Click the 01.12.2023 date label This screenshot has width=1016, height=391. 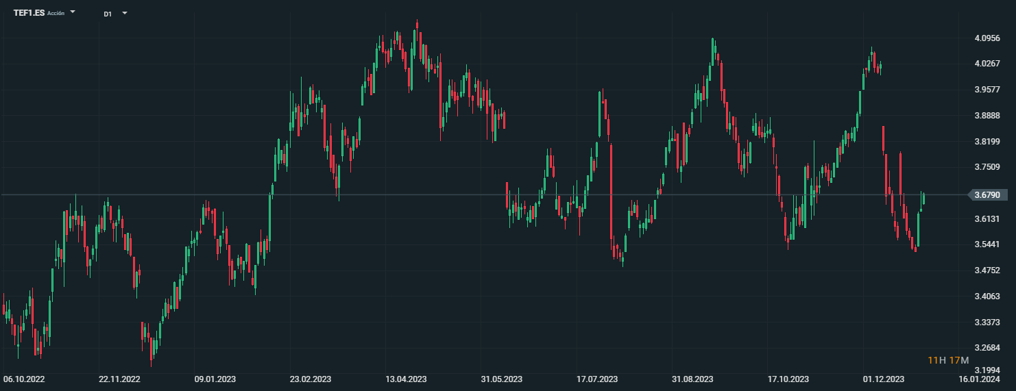884,379
